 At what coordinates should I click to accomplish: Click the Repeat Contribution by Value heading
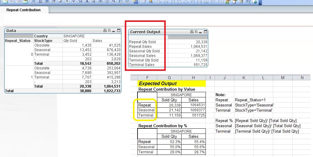click(x=167, y=89)
